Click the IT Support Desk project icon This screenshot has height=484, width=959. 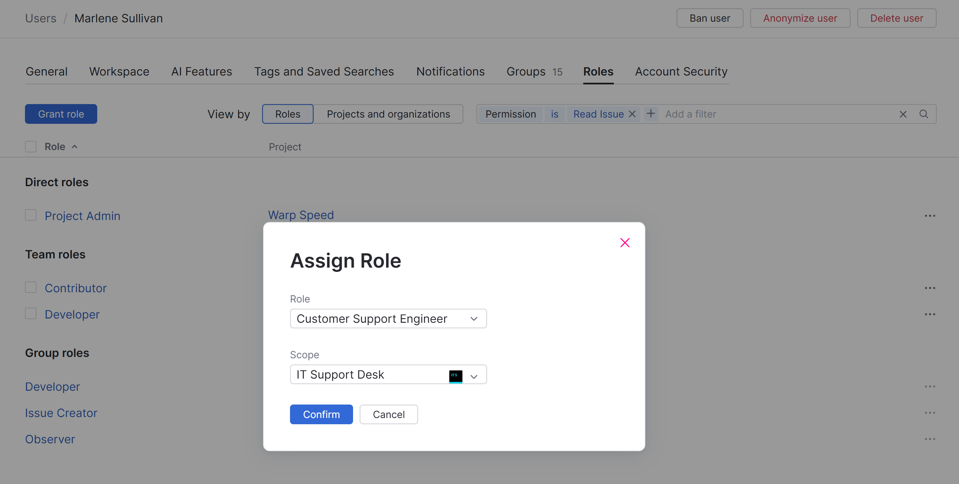pyautogui.click(x=455, y=376)
